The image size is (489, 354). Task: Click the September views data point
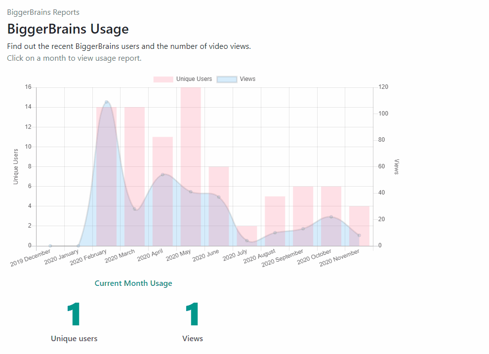(x=303, y=229)
